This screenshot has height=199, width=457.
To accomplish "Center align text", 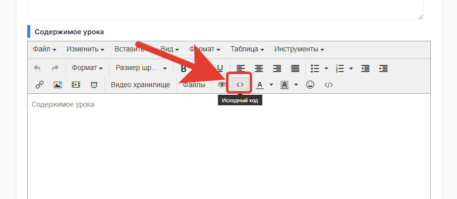I will pyautogui.click(x=259, y=69).
